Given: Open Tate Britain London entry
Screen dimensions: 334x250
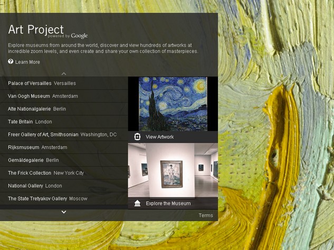Looking at the screenshot, I should coord(64,122).
